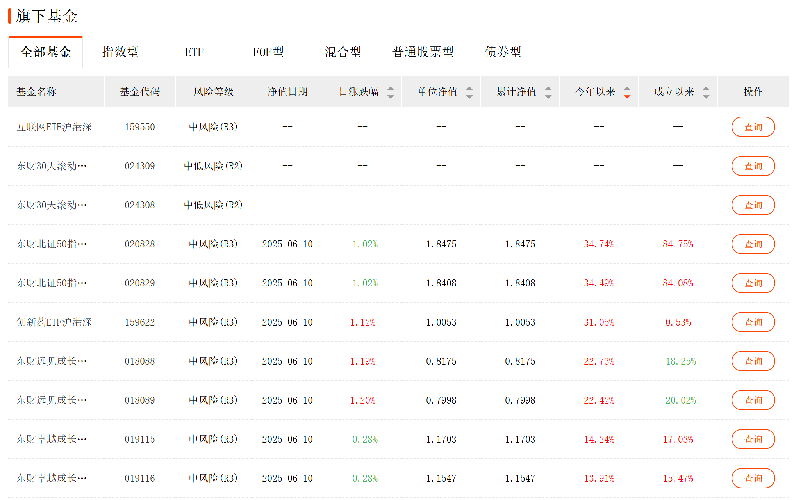The width and height of the screenshot is (794, 500).
Task: Click 查询 for fund 020829
Action: tap(753, 283)
